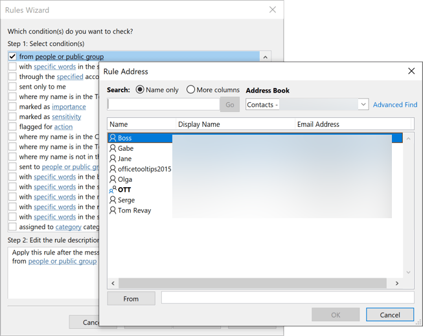423x336 pixels.
Task: Check 'marked as importance' condition
Action: (12, 107)
